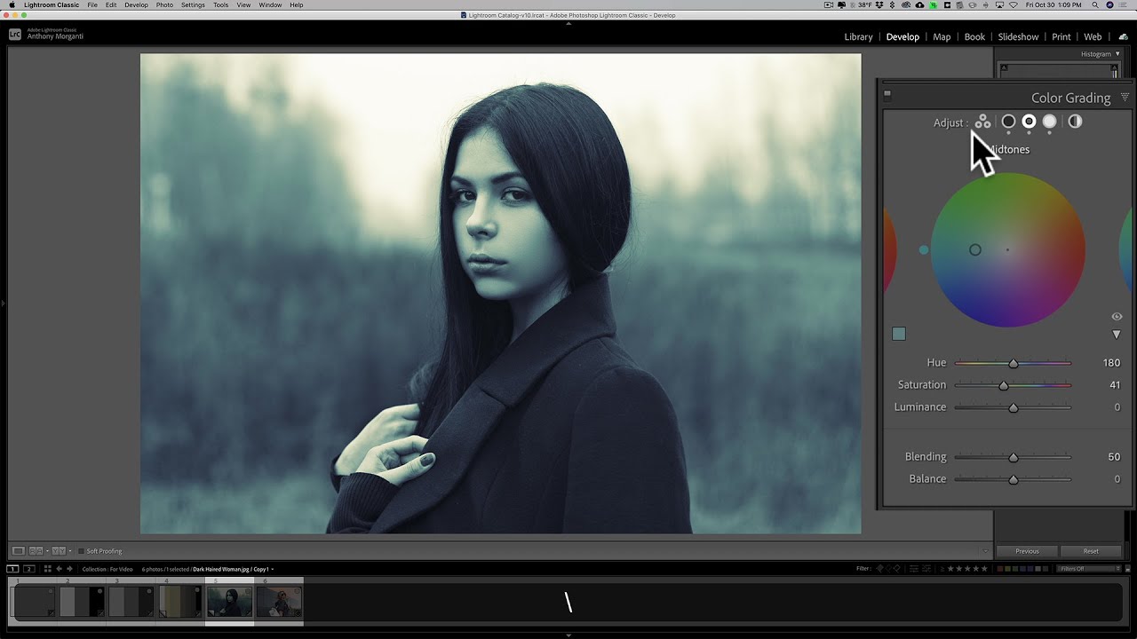Enable the Soft Proofing checkbox
Image resolution: width=1137 pixels, height=639 pixels.
point(81,551)
